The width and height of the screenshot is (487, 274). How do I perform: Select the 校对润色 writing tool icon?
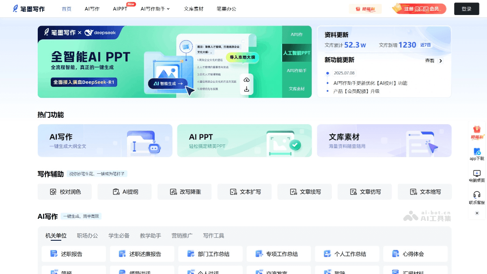pos(64,192)
